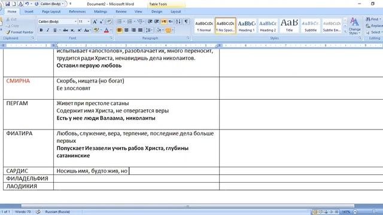Image resolution: width=383 pixels, height=215 pixels.
Task: Open Table Tools Design tab
Action: (x=157, y=11)
